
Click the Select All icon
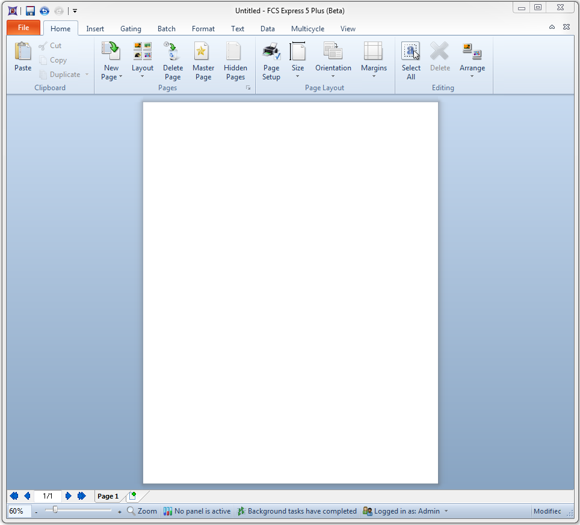pos(411,52)
